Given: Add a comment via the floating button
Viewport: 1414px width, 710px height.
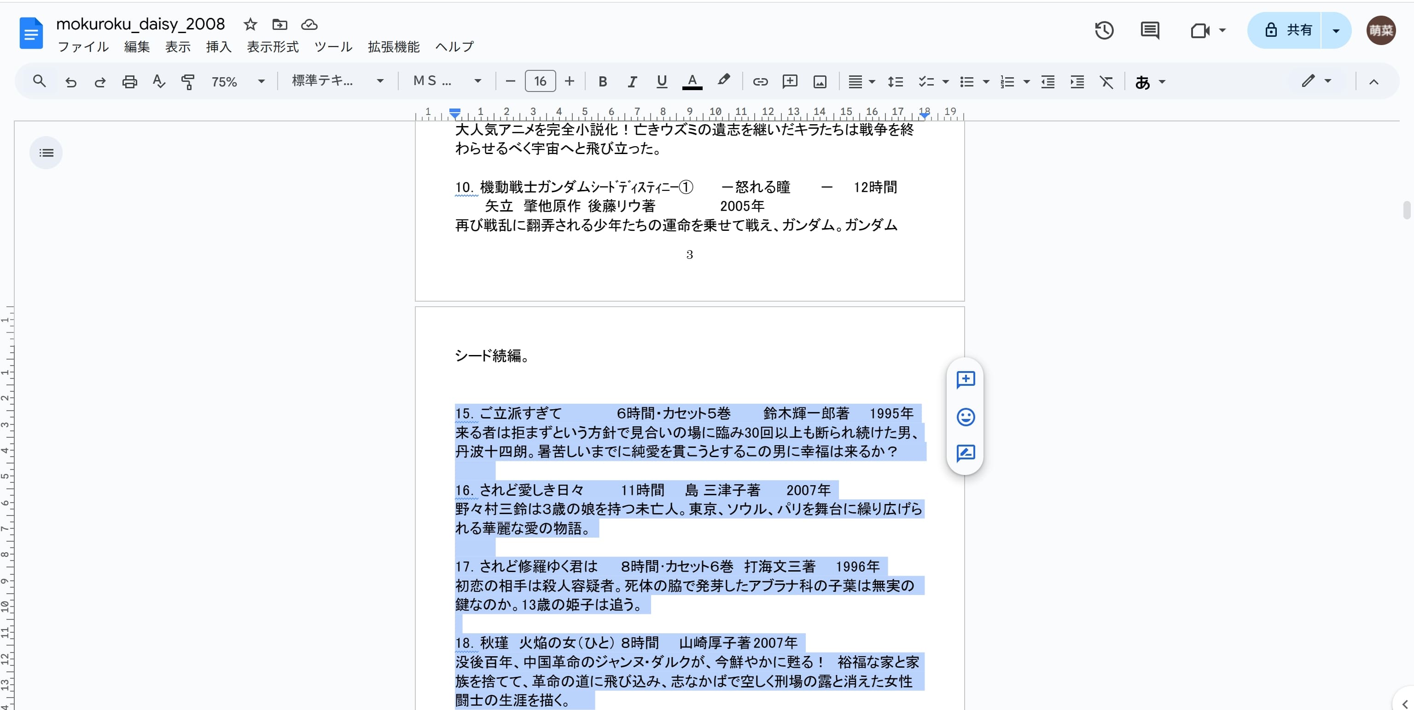Looking at the screenshot, I should coord(965,380).
